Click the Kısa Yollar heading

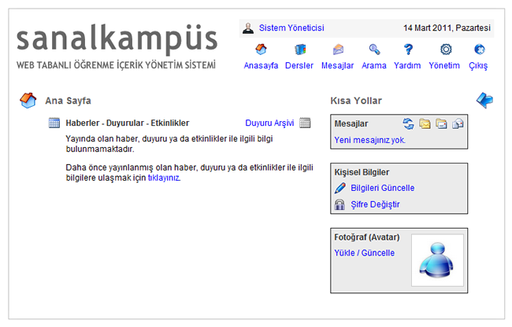(x=356, y=101)
